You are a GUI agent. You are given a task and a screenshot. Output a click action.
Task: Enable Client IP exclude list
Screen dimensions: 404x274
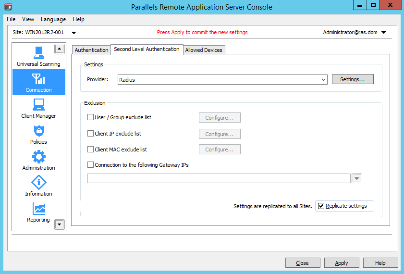tap(90, 134)
